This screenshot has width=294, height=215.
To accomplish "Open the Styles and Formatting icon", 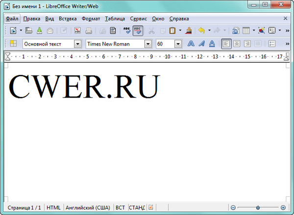I will click(x=13, y=44).
